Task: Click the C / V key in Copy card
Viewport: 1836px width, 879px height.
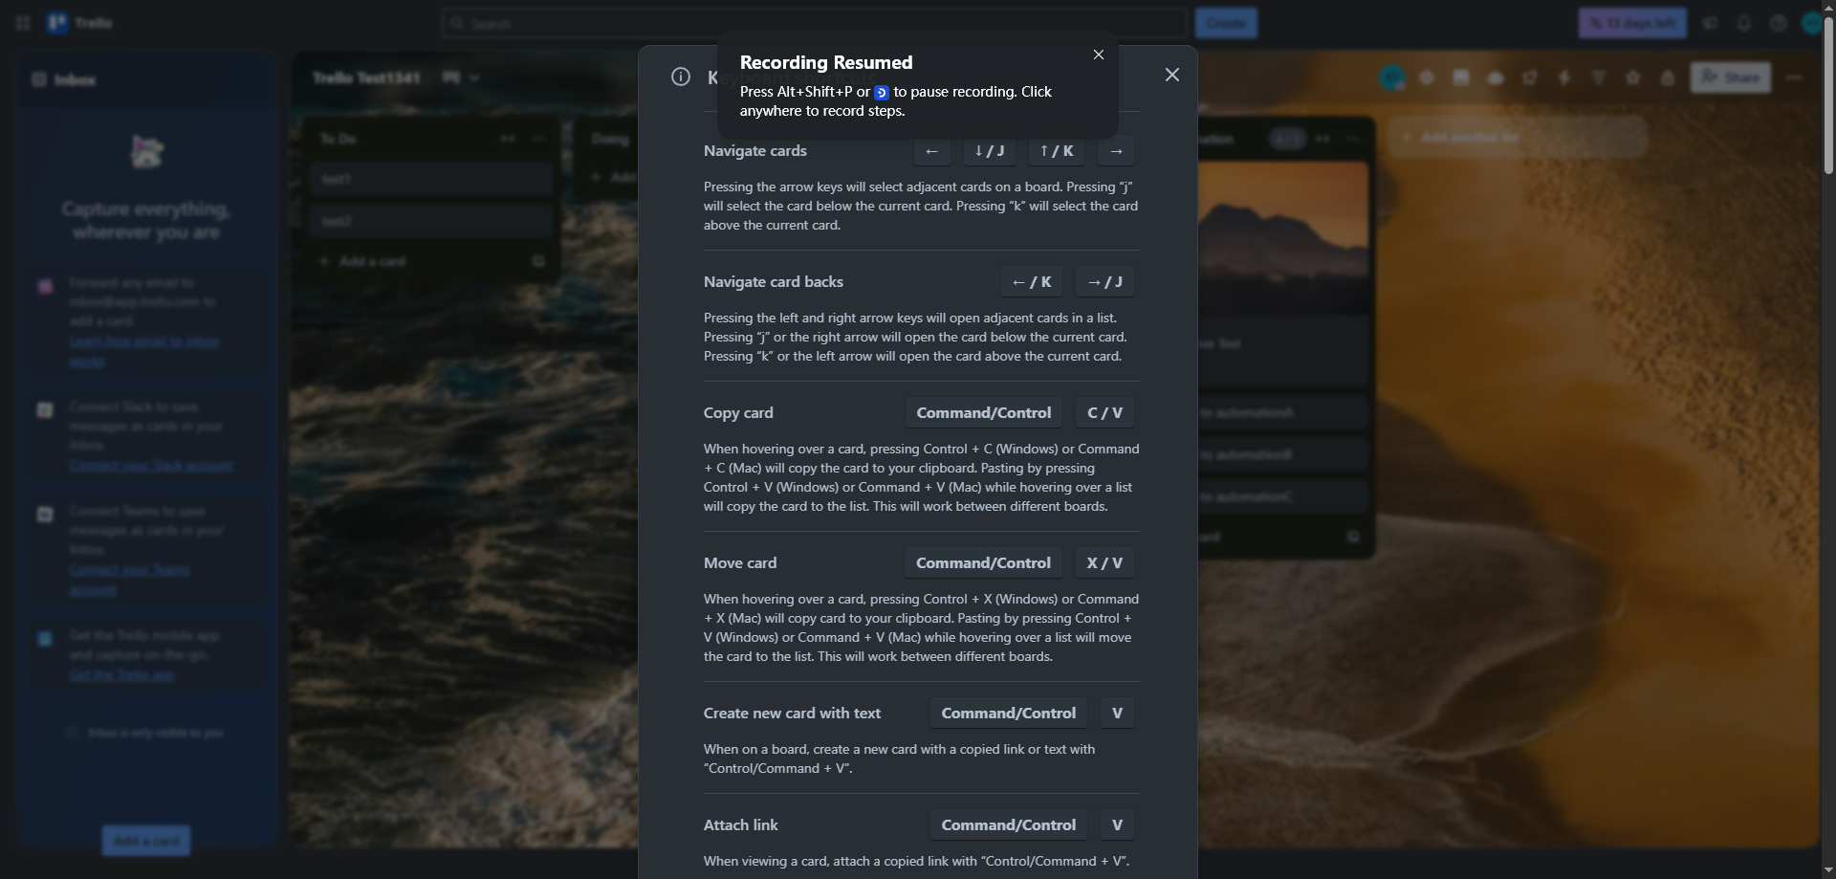Action: tap(1104, 413)
